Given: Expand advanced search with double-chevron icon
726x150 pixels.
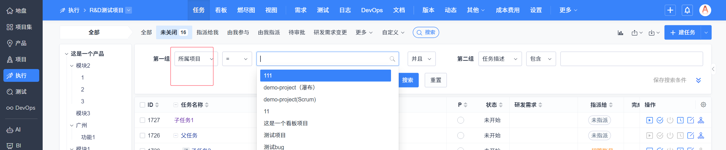Looking at the screenshot, I should pos(698,80).
